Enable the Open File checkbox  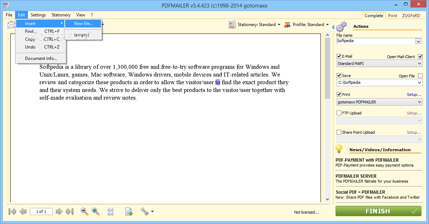420,76
